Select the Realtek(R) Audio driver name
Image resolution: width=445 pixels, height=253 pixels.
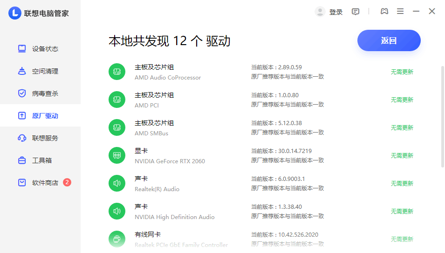tap(157, 189)
